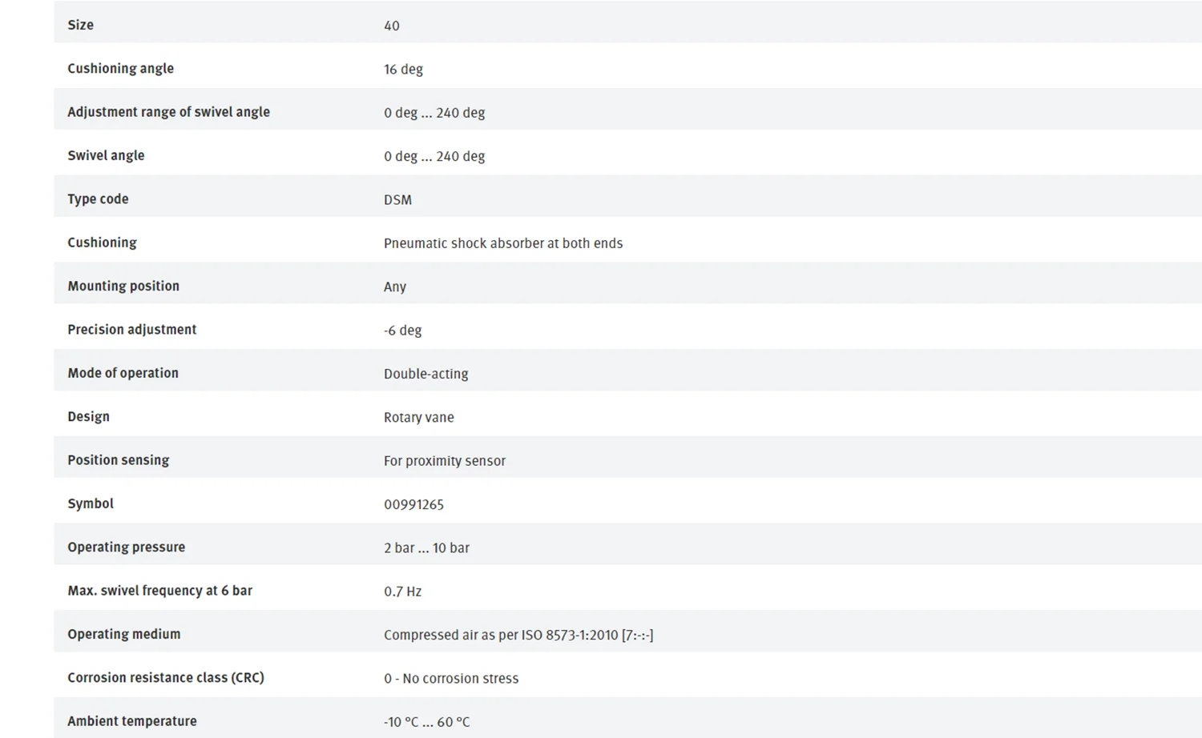Select the Mounting position label
Viewport: 1202px width, 738px height.
pos(123,286)
